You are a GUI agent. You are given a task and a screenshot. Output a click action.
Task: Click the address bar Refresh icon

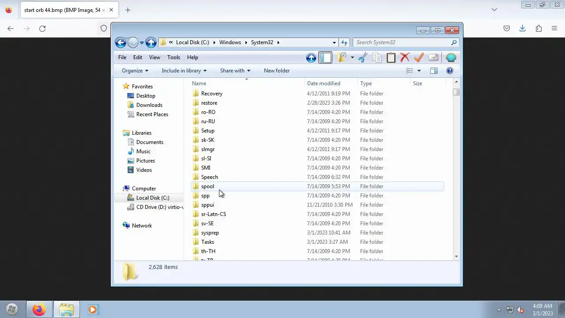coord(344,42)
